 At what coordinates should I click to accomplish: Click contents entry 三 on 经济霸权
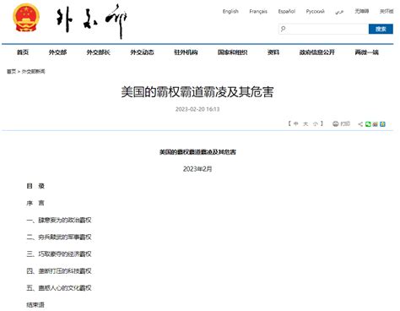click(59, 254)
